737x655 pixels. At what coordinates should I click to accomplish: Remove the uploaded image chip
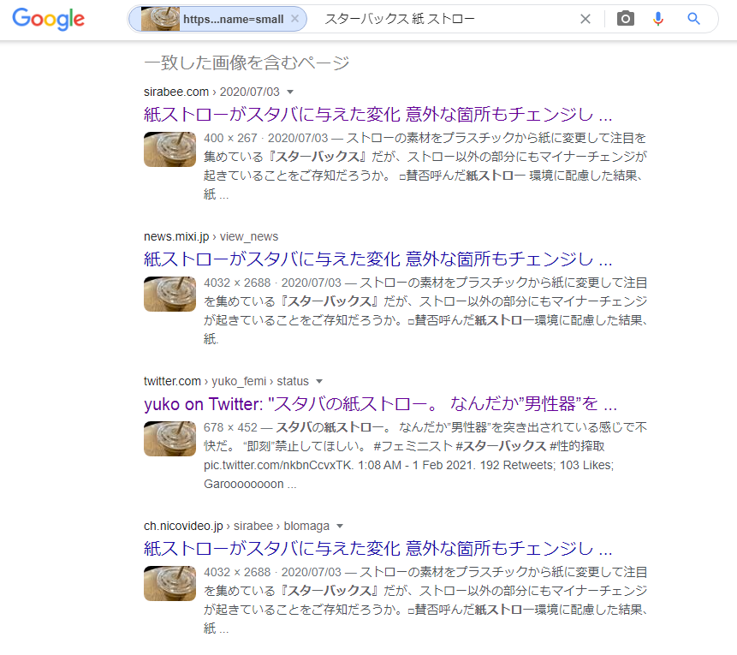click(x=294, y=19)
